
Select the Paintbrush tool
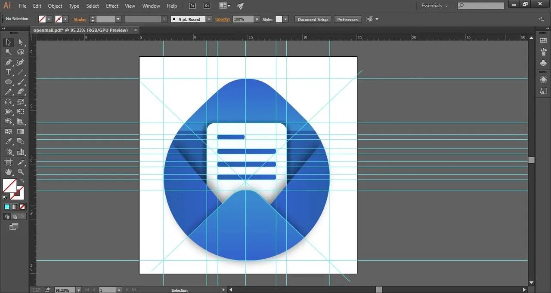[x=21, y=82]
